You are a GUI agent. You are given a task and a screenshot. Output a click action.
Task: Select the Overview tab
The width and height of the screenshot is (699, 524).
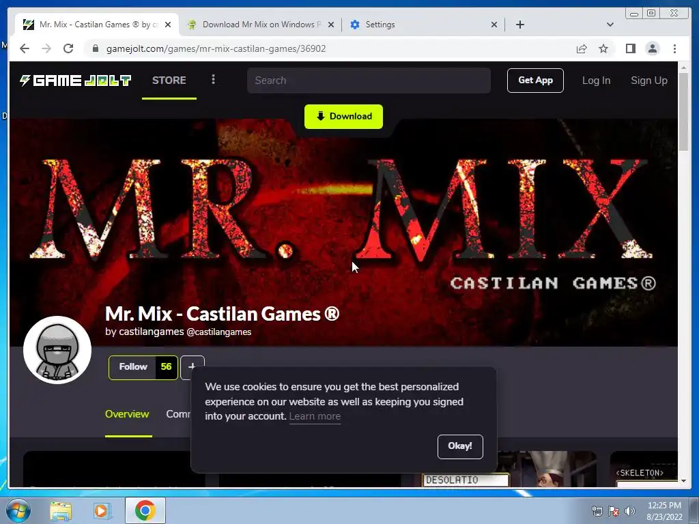(127, 414)
